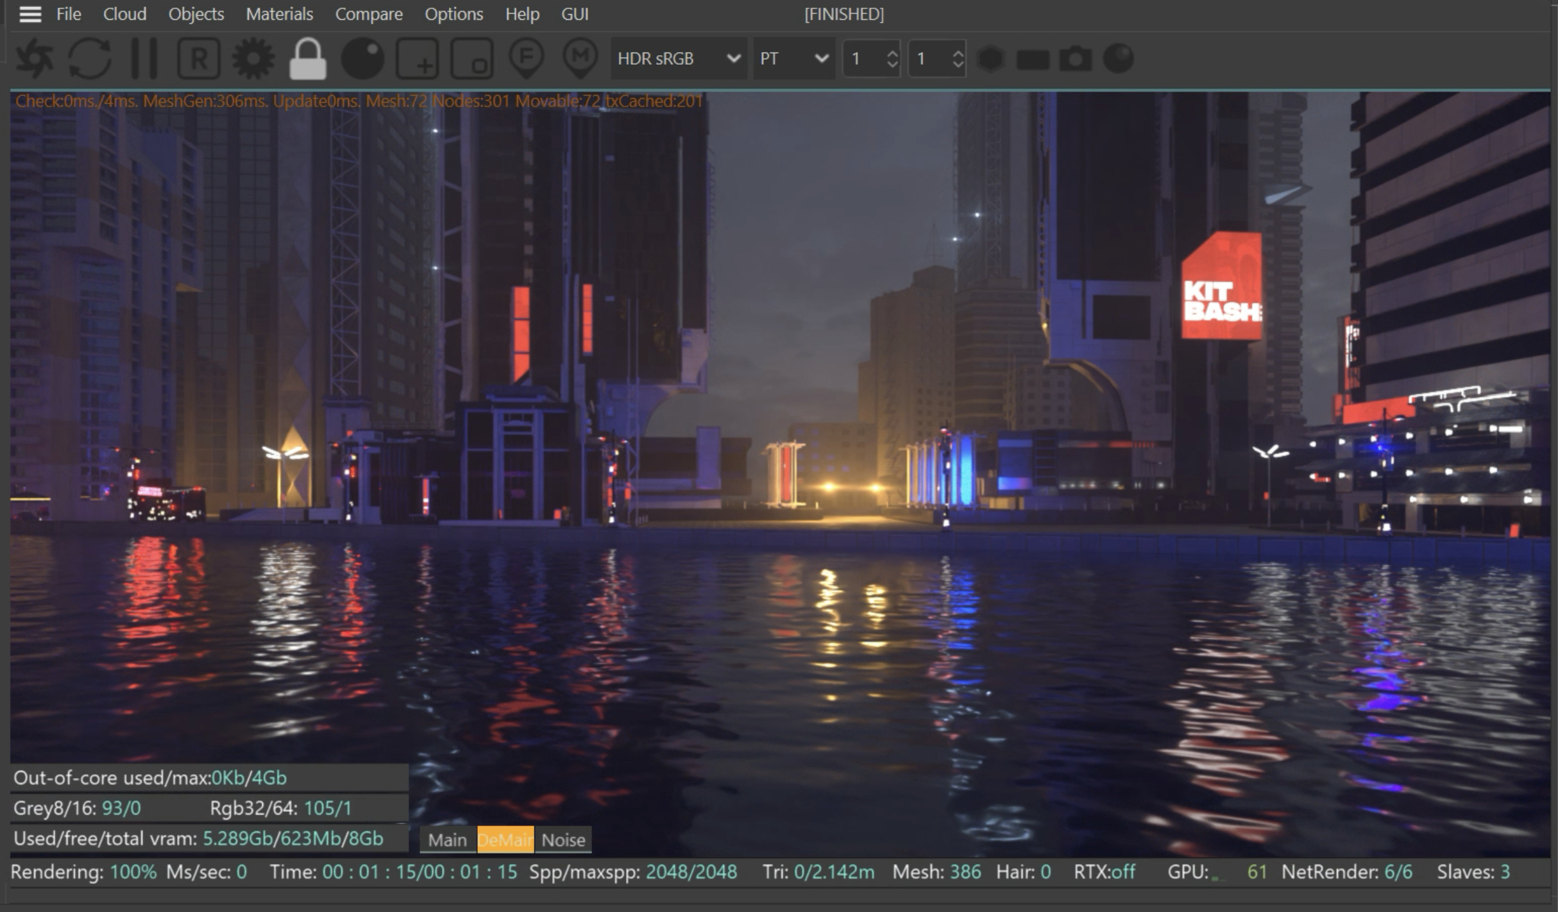The image size is (1558, 912).
Task: Switch to the Main render pass tab
Action: pyautogui.click(x=447, y=840)
